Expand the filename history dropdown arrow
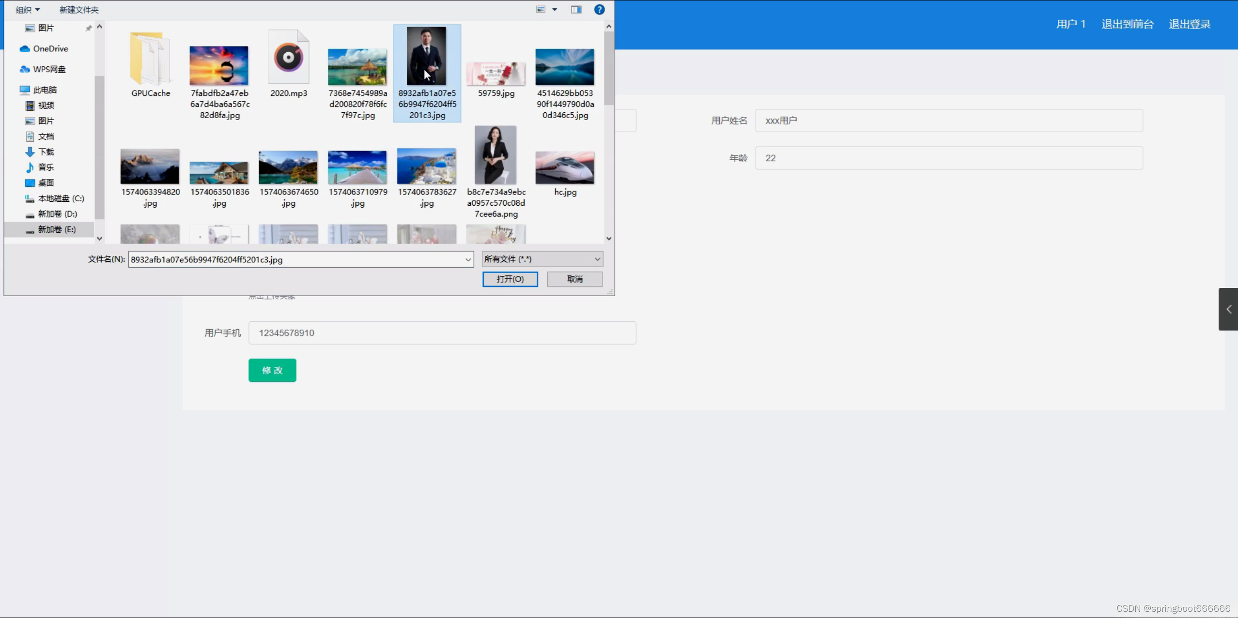Viewport: 1238px width, 618px height. (468, 260)
